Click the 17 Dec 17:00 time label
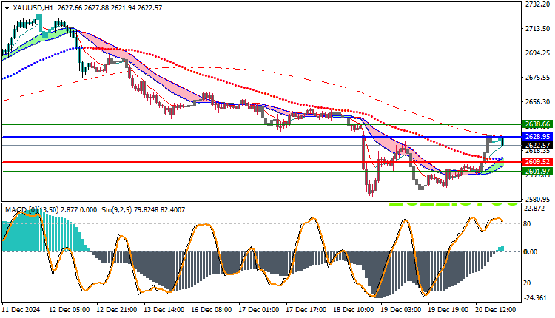 coord(306,310)
